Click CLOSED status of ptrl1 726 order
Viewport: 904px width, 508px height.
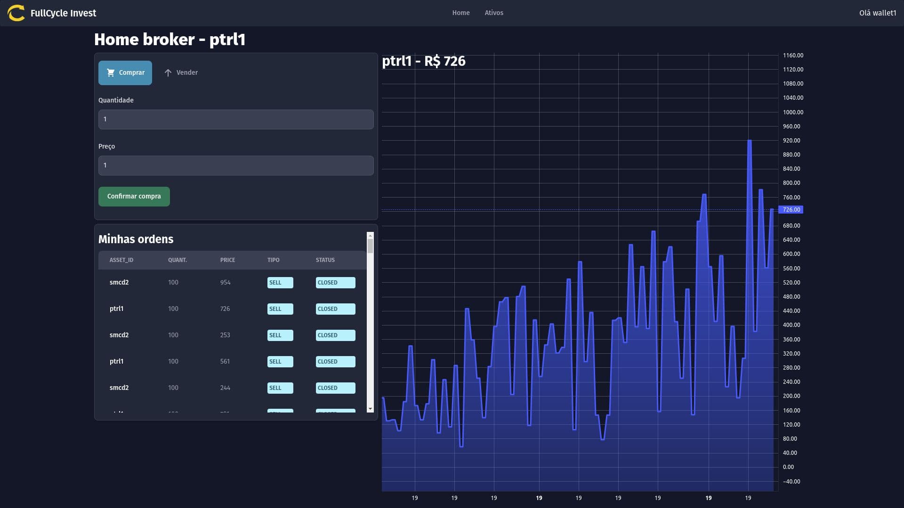click(x=335, y=309)
